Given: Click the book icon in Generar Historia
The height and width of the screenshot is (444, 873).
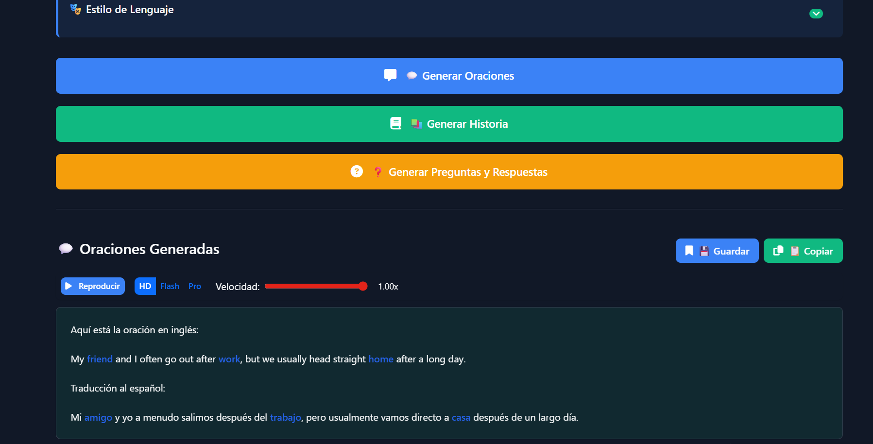Looking at the screenshot, I should (x=396, y=123).
